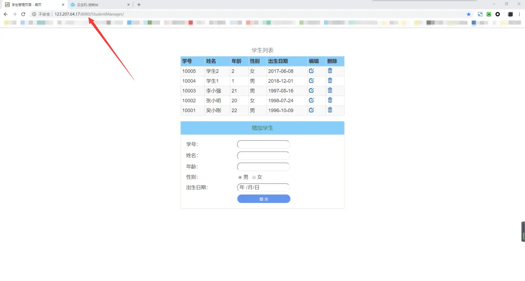Click the date cell 1996-10-09
525x281 pixels.
[287, 110]
